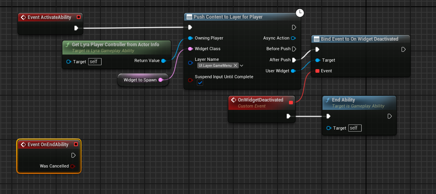Select the Bind Event to On Widget Deactivated header
This screenshot has height=194, width=436.
(x=359, y=39)
